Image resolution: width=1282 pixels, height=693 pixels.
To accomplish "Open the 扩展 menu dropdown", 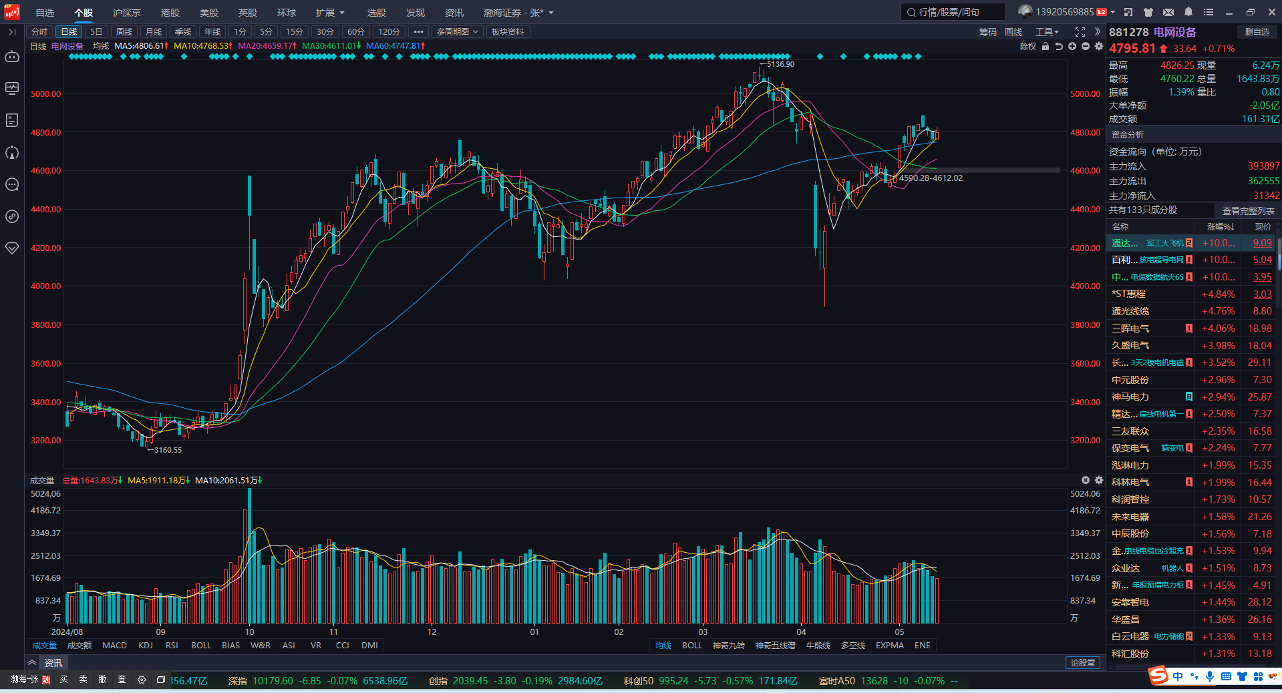I will [x=330, y=13].
